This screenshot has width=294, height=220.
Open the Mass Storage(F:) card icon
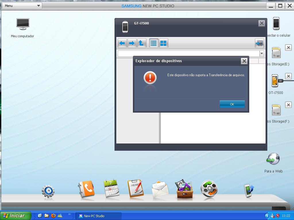pyautogui.click(x=276, y=110)
